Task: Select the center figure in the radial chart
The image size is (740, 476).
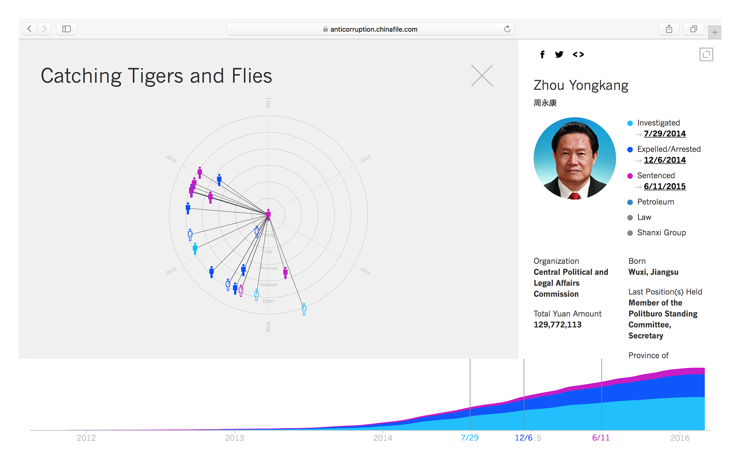Action: pos(268,215)
